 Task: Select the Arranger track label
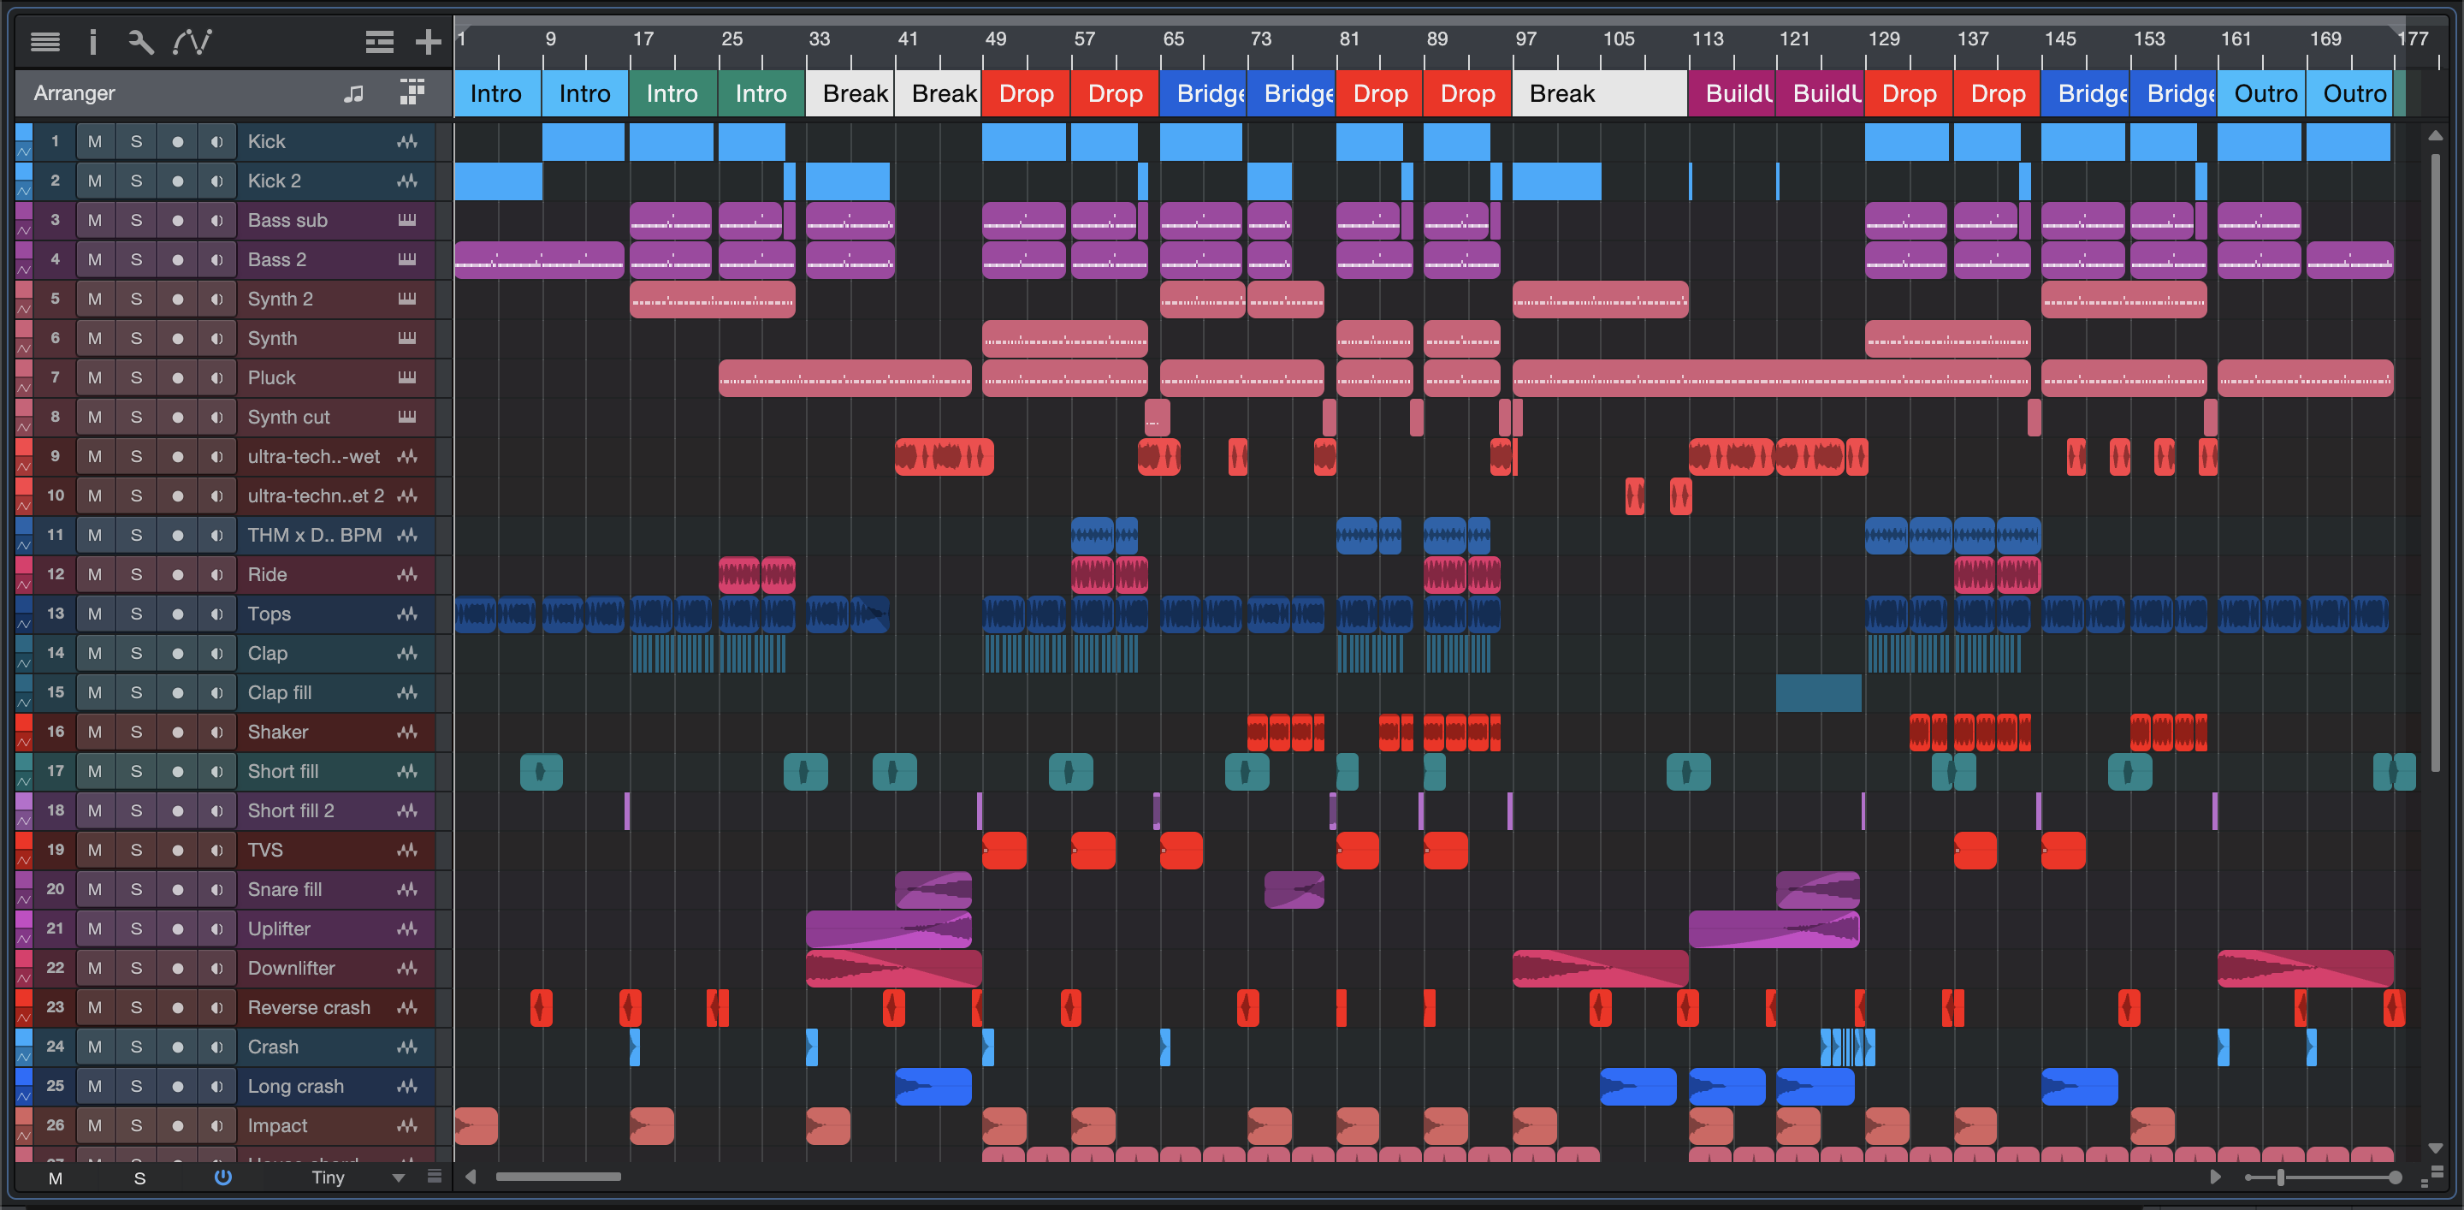click(x=74, y=92)
